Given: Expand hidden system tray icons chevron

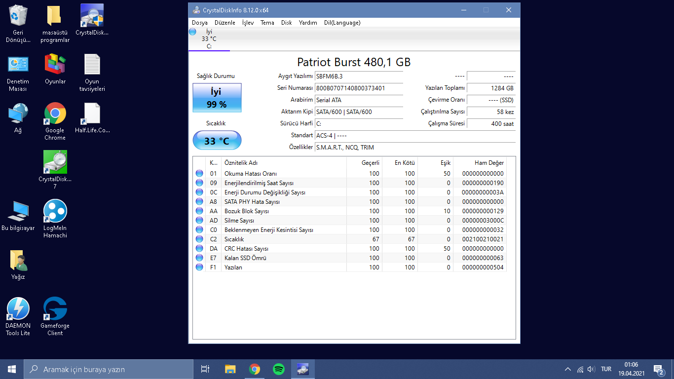Looking at the screenshot, I should click(x=568, y=369).
